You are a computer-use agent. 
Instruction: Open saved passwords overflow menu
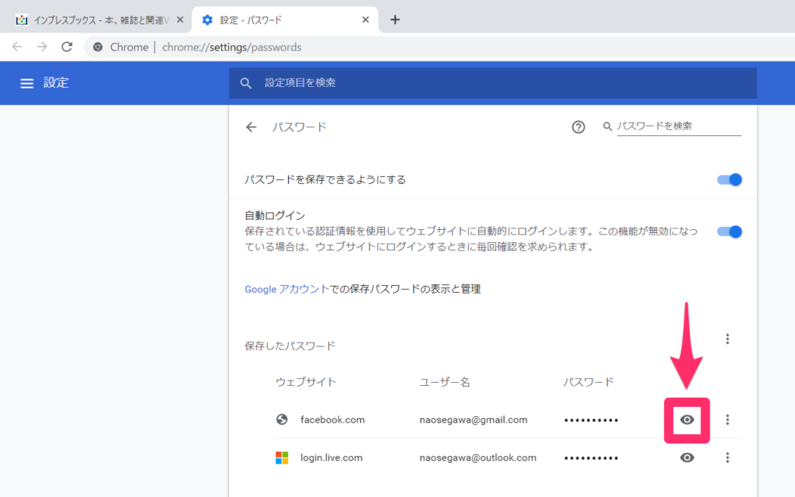coord(727,339)
